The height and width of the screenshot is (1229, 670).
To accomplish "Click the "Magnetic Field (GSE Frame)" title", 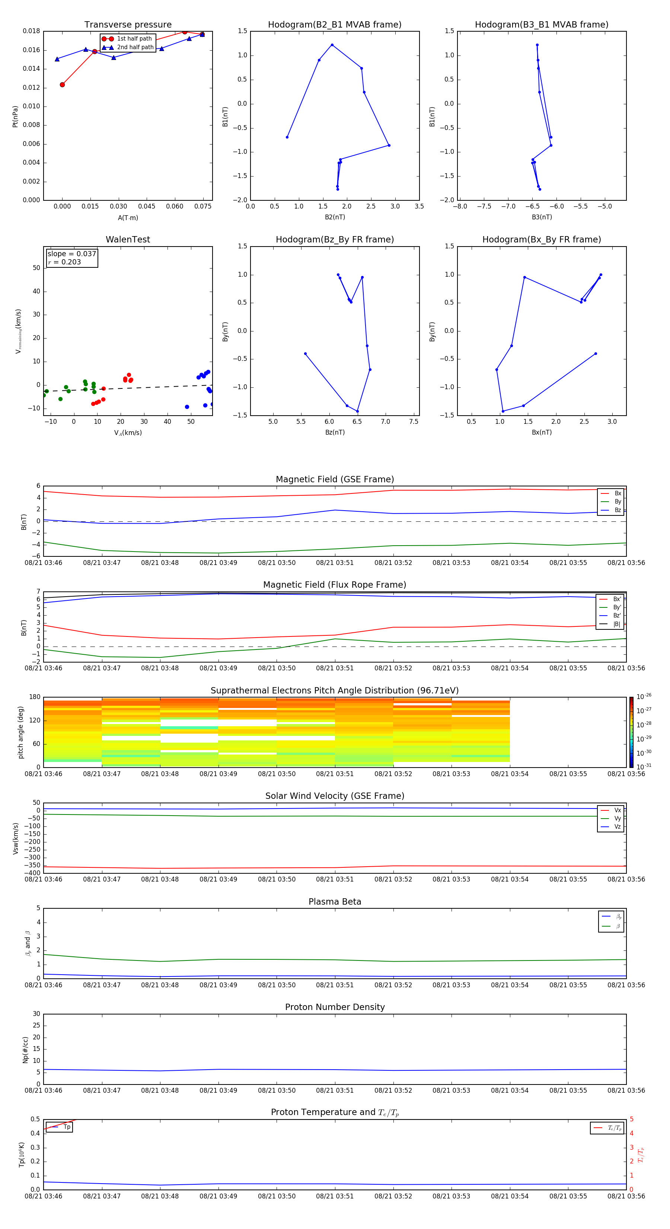I will (335, 479).
